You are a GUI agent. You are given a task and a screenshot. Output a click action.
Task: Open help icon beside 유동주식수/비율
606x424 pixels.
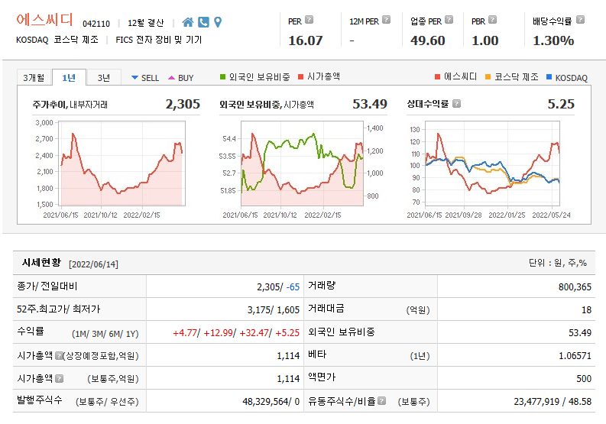tap(381, 401)
